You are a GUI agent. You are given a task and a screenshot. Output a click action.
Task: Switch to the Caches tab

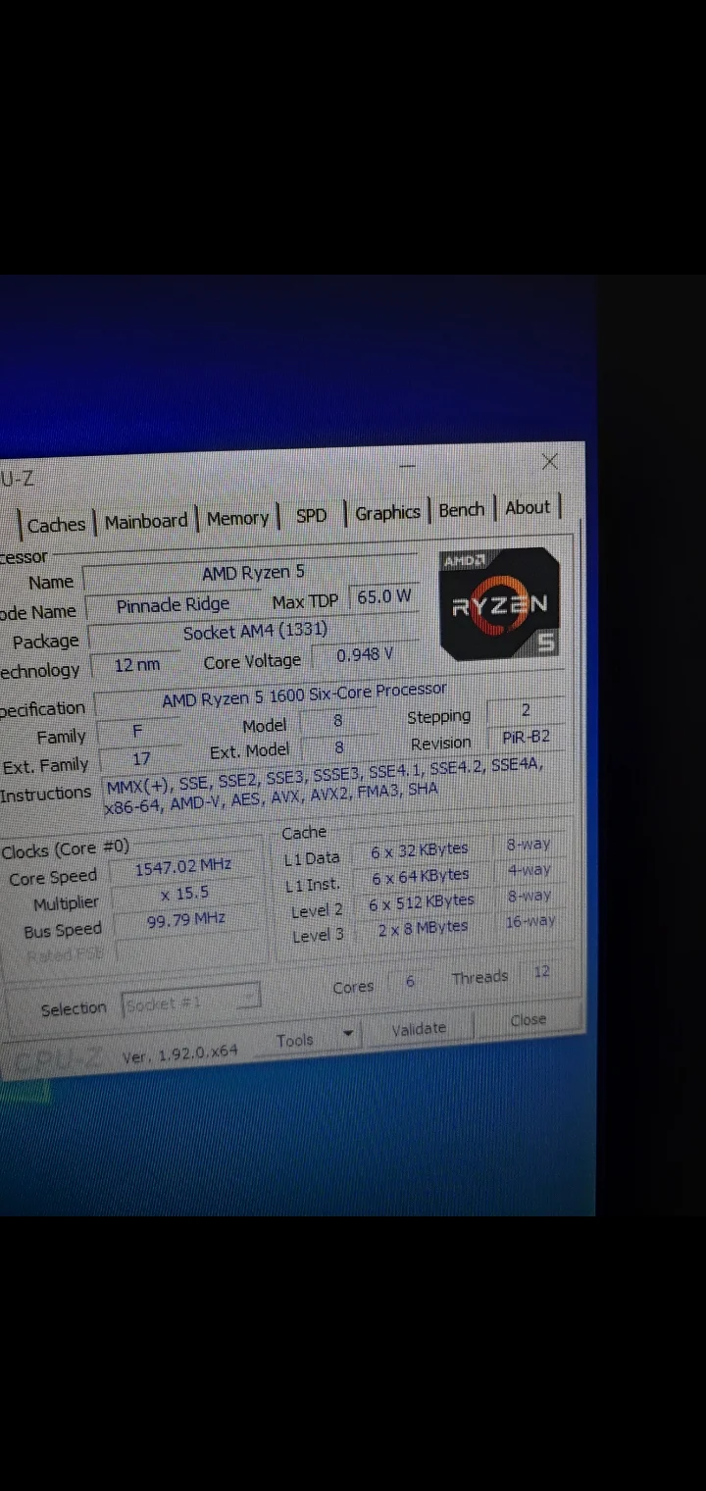point(56,526)
